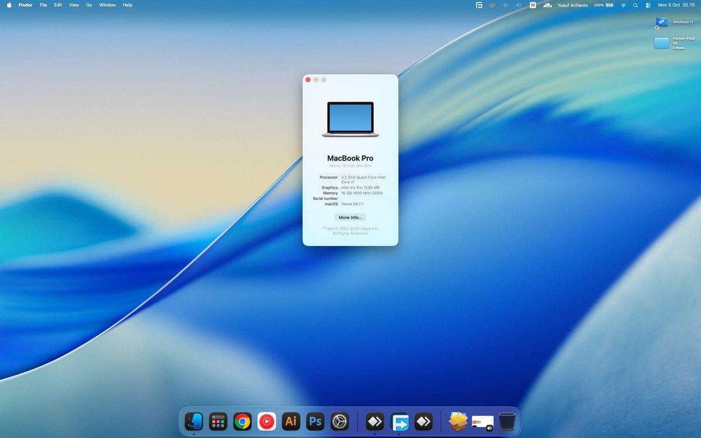The height and width of the screenshot is (438, 701).
Task: Open the Apple menu
Action: click(x=9, y=5)
